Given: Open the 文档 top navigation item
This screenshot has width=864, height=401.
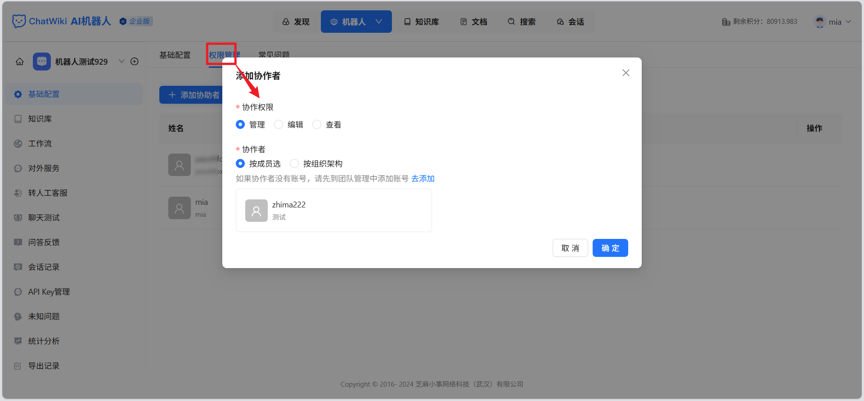Looking at the screenshot, I should pyautogui.click(x=474, y=22).
